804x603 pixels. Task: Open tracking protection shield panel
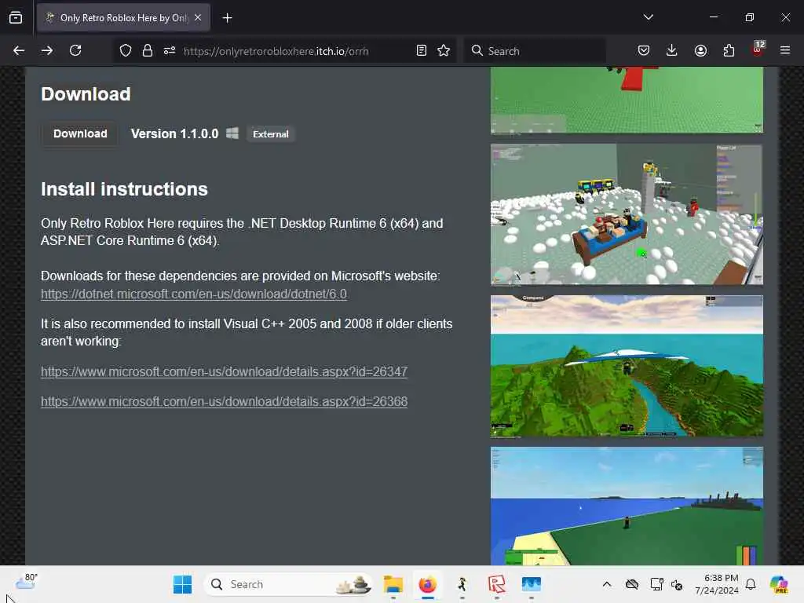coord(126,50)
